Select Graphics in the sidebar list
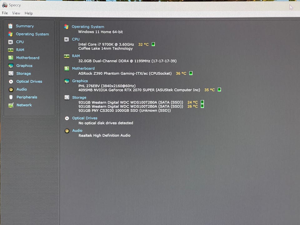 pyautogui.click(x=24, y=66)
